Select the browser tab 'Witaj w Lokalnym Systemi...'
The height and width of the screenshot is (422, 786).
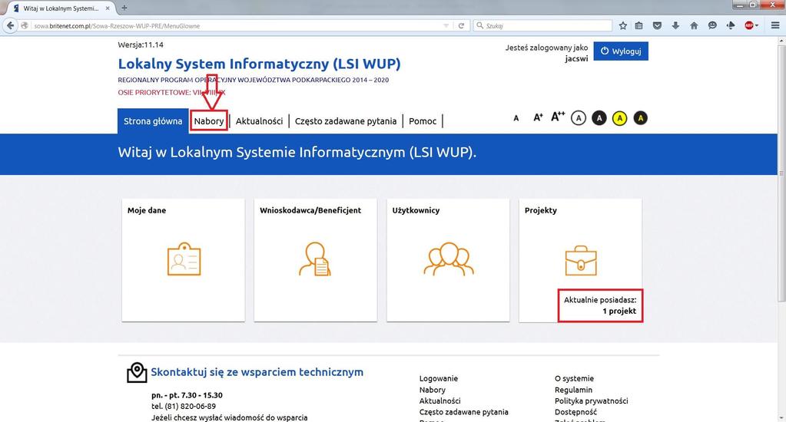[61, 8]
